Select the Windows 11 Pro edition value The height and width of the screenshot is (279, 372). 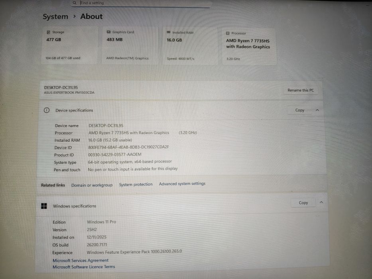coord(101,222)
